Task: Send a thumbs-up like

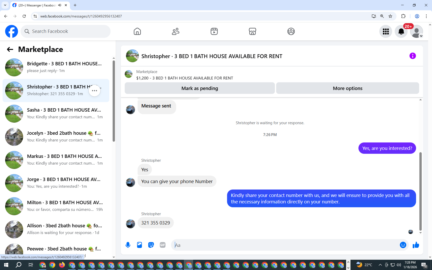Action: [416, 245]
